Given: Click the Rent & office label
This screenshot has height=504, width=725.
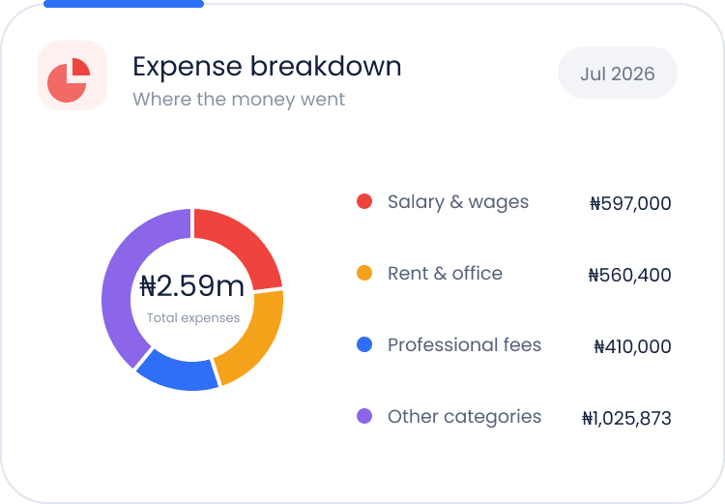Looking at the screenshot, I should [445, 274].
